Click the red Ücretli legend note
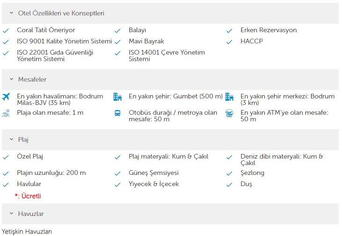This screenshot has width=342, height=236. 28,196
